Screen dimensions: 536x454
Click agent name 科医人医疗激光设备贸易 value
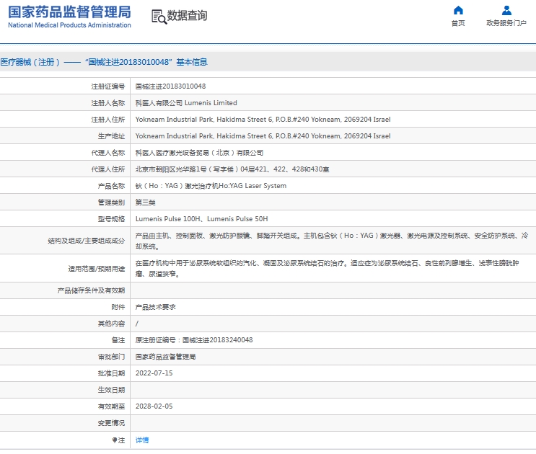199,153
